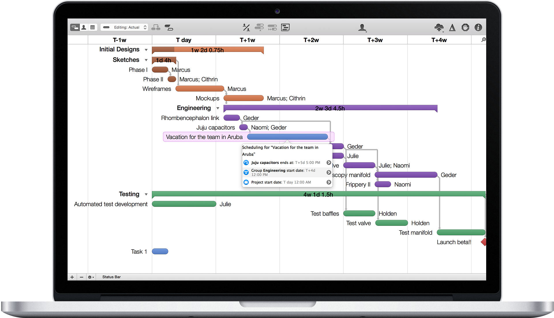Open the gear action menu
The height and width of the screenshot is (318, 554).
(91, 277)
